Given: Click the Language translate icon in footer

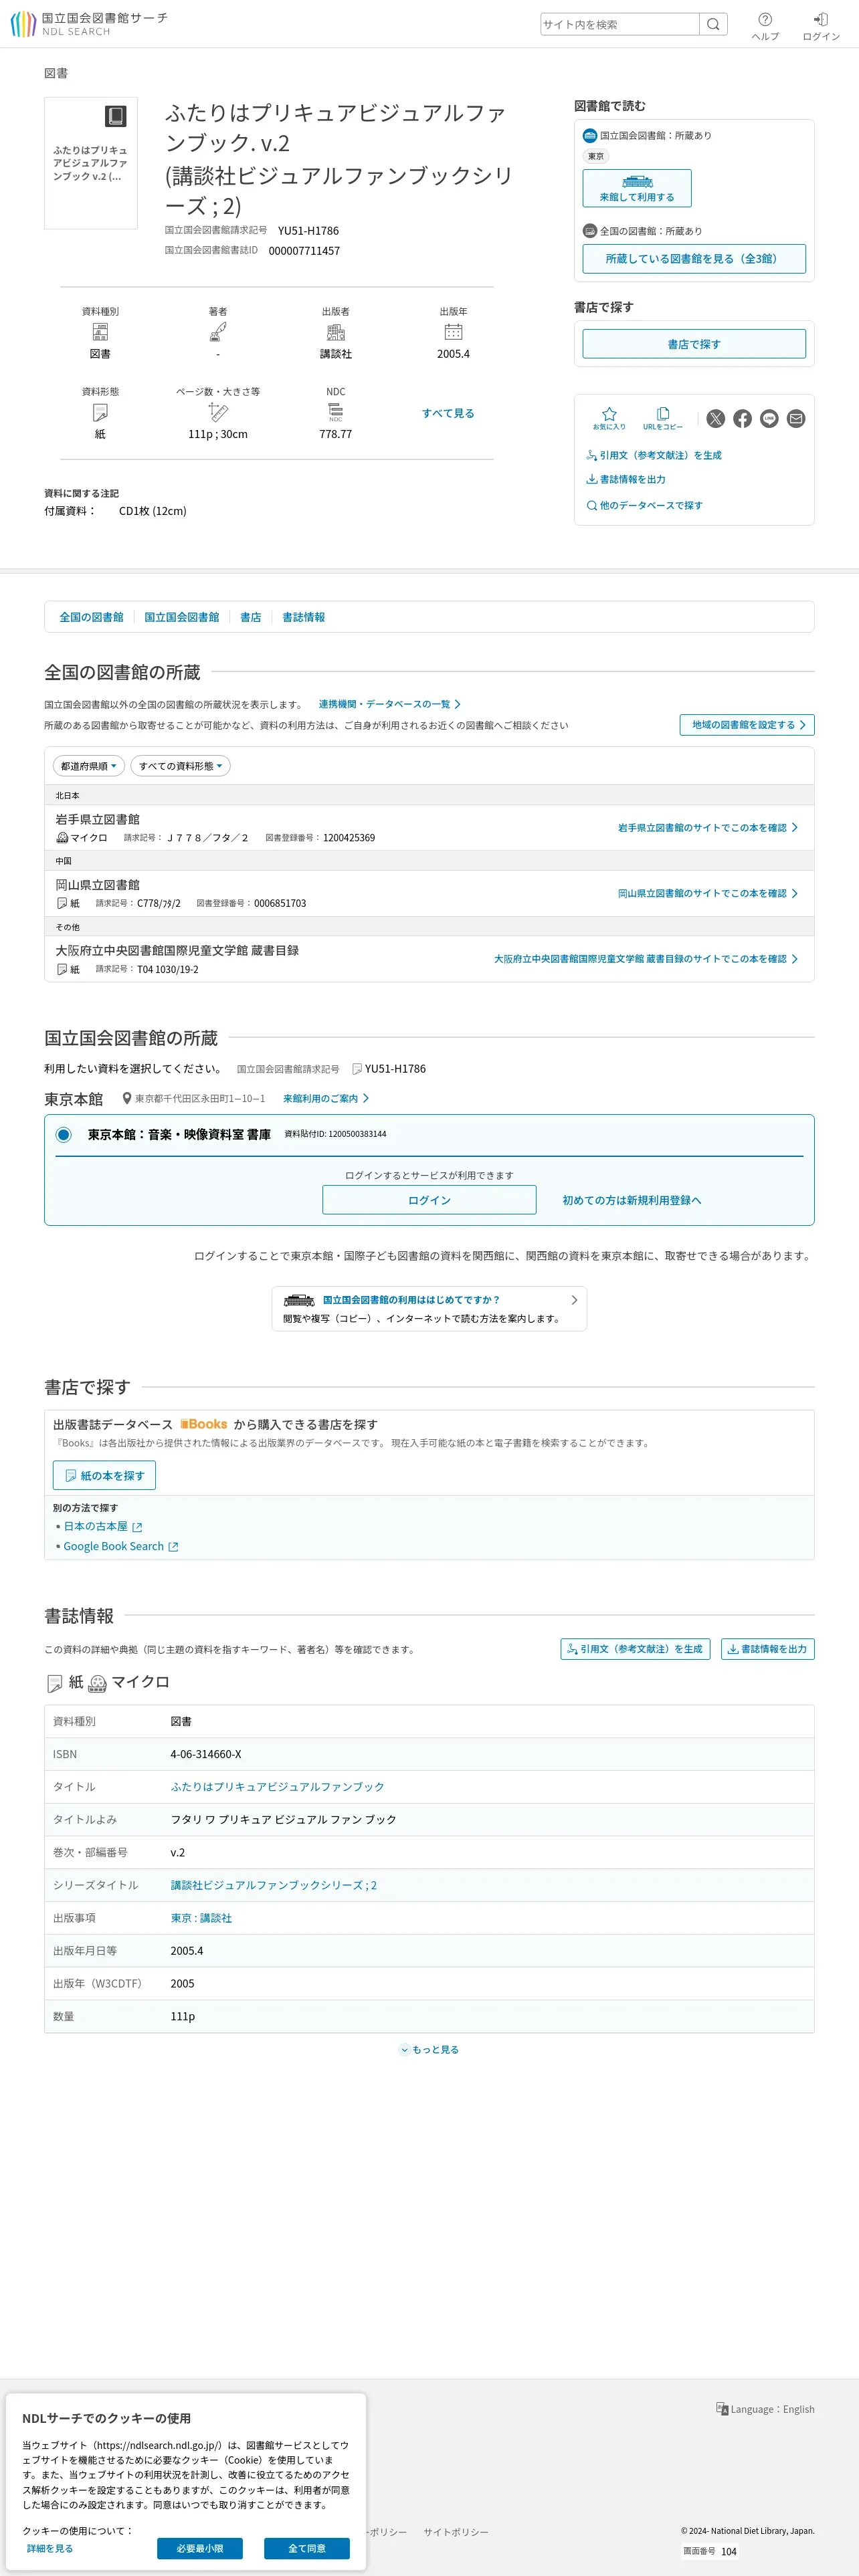Looking at the screenshot, I should click(722, 2409).
